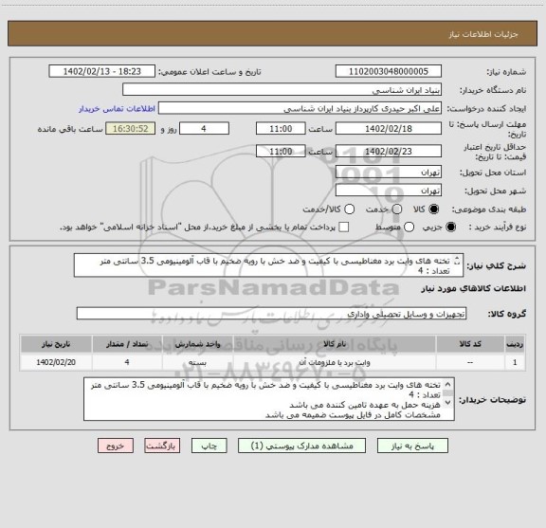Click the جزئیات اطلاعات نیاز header title
This screenshot has width=546, height=528.
click(x=483, y=34)
